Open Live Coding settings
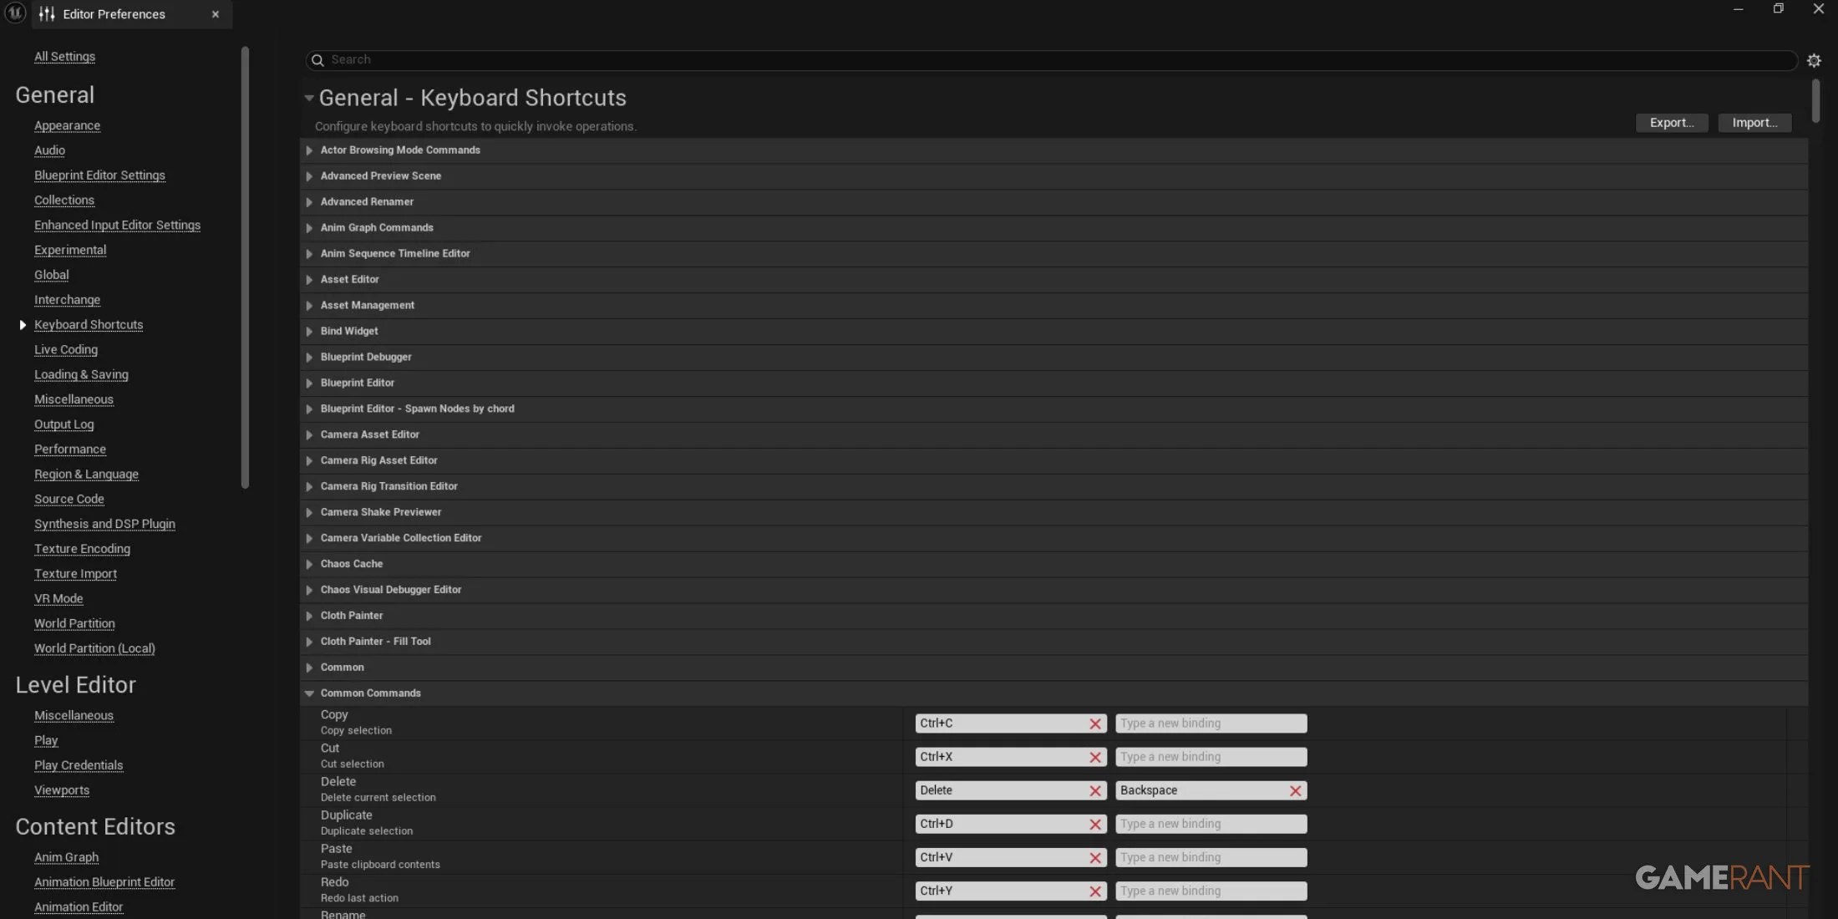Viewport: 1838px width, 919px height. click(x=66, y=349)
